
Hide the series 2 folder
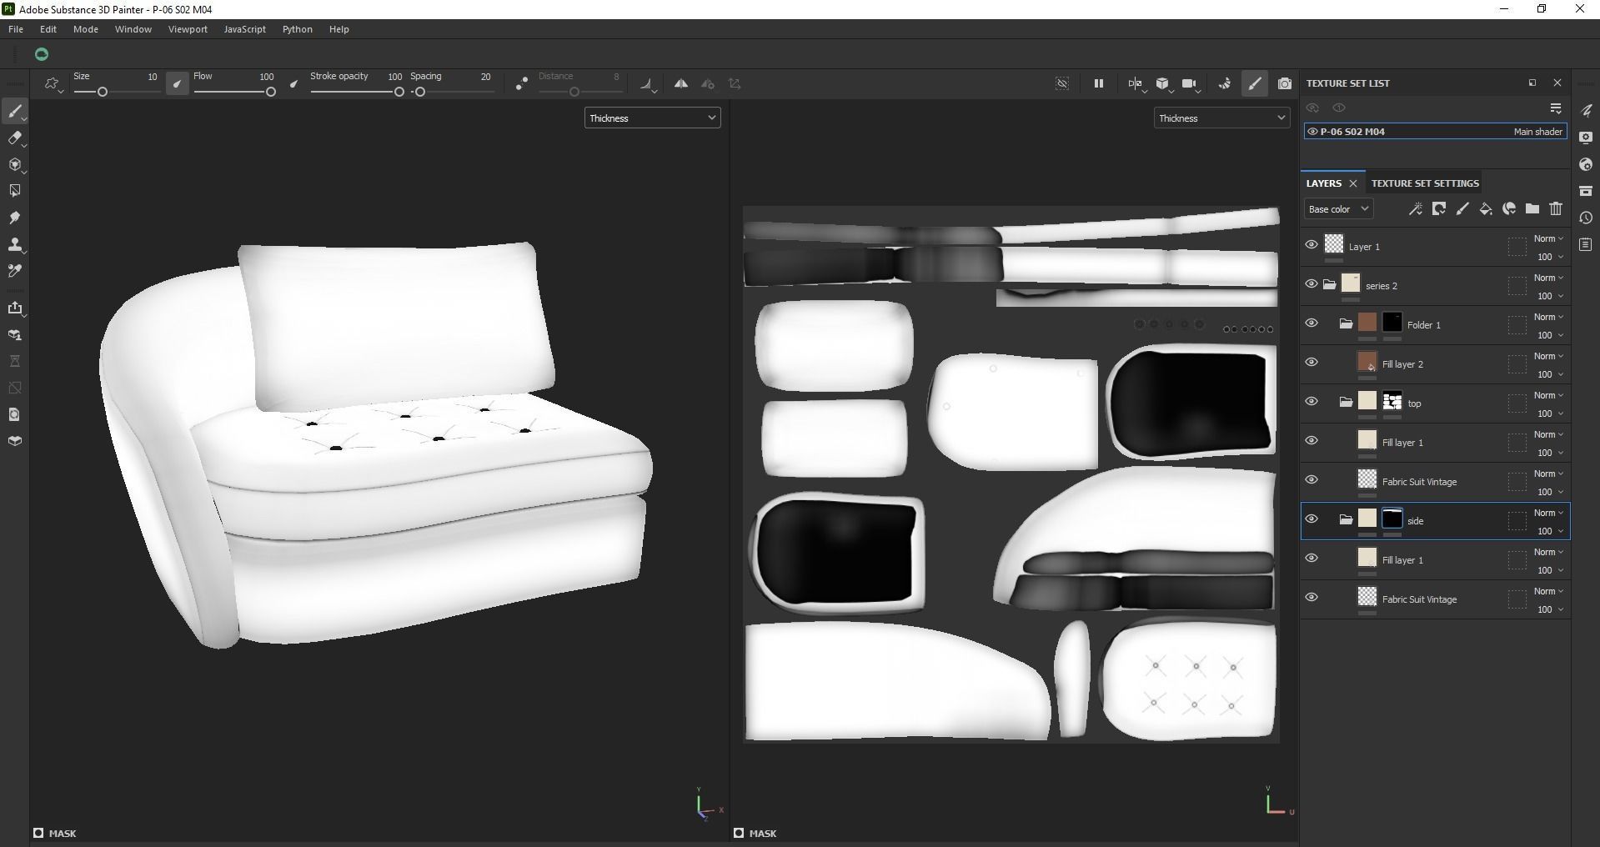[1312, 284]
